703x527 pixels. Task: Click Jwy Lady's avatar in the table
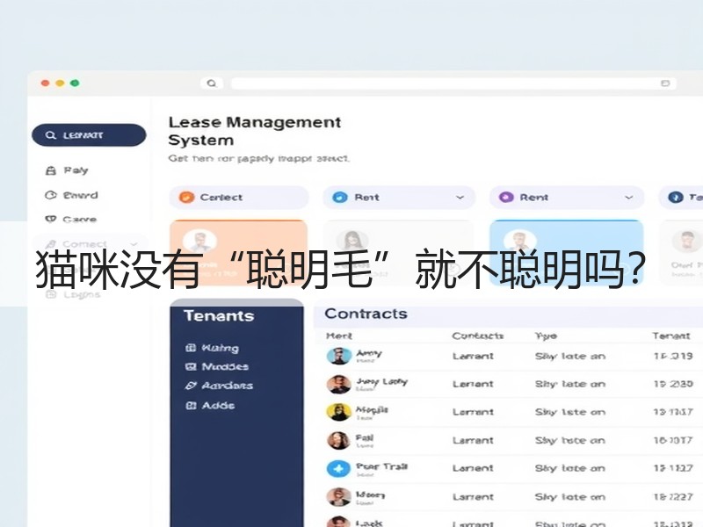tap(338, 384)
